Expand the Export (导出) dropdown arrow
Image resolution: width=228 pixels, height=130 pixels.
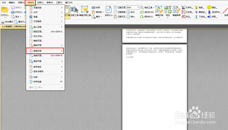click(x=21, y=17)
